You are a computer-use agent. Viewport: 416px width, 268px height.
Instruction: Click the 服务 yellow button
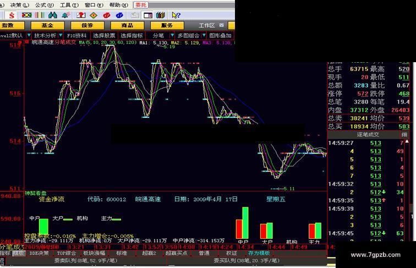167,25
